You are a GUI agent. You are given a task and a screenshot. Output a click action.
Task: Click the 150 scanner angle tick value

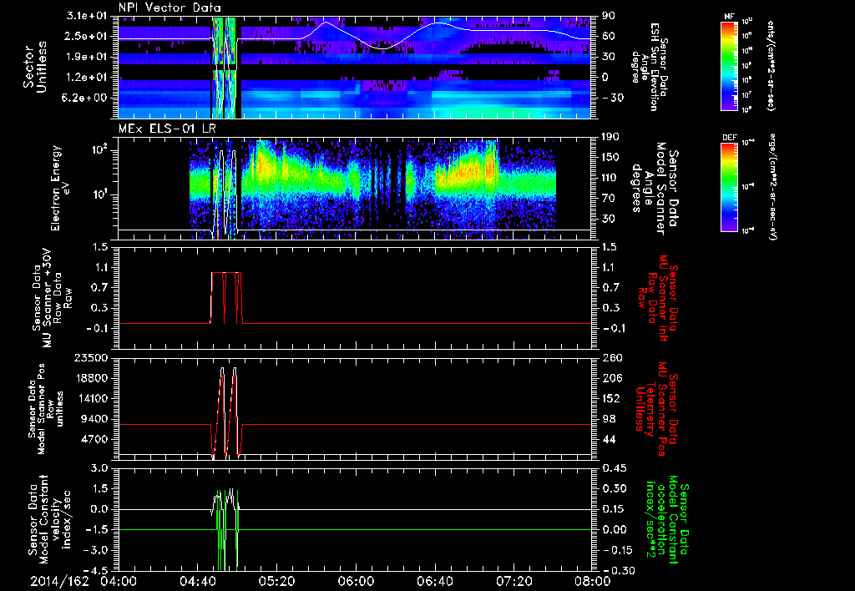(x=612, y=157)
